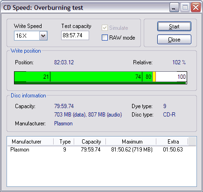Sort by the Capacity column header
Viewport: 203px width, 192px height.
coord(90,142)
